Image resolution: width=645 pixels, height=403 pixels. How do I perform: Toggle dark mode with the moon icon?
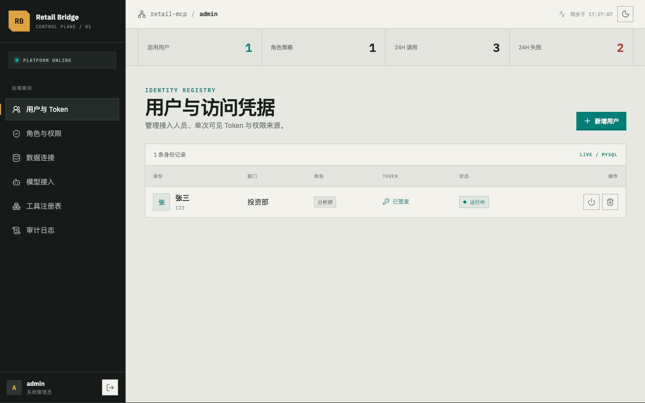(x=626, y=14)
